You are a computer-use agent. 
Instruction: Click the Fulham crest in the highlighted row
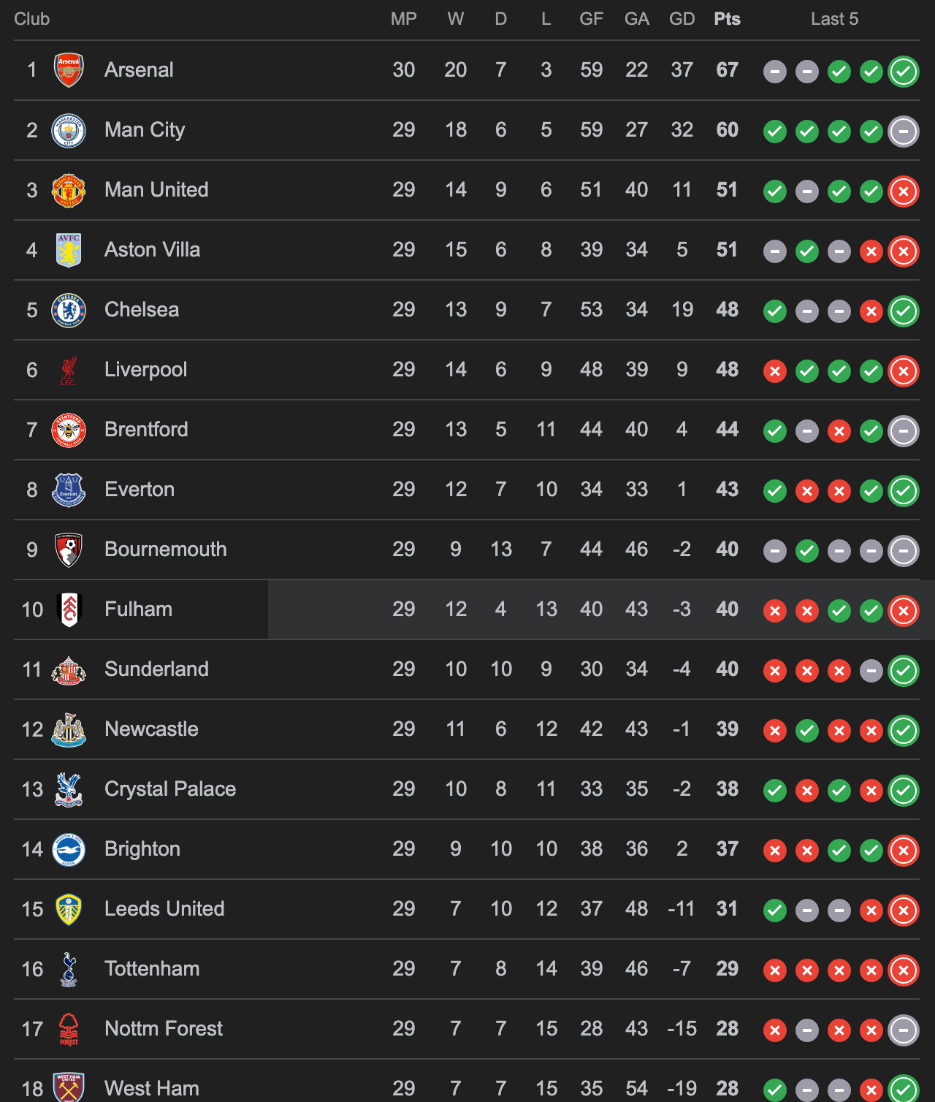69,609
